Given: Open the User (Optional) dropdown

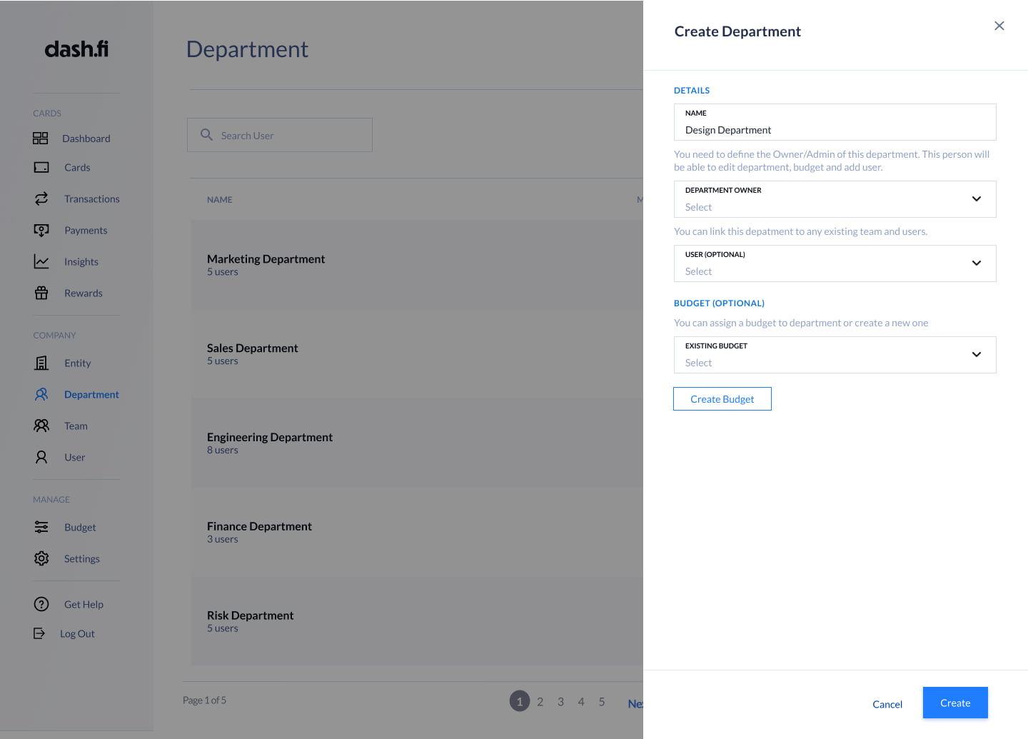Looking at the screenshot, I should 976,263.
